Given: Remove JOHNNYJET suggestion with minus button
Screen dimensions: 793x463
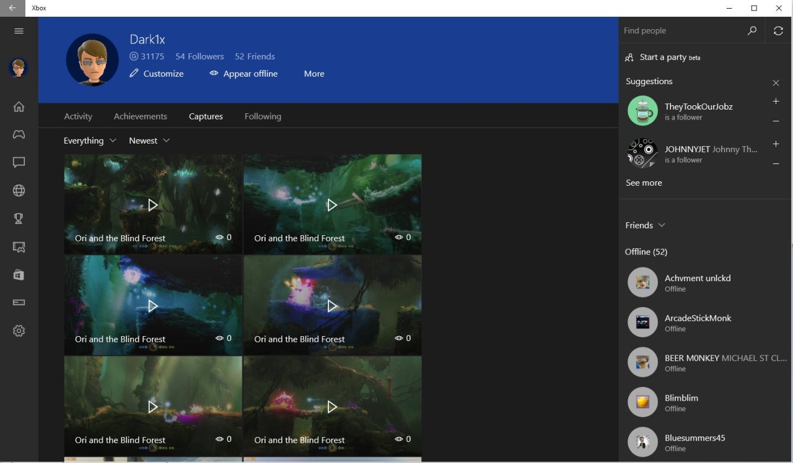Looking at the screenshot, I should [776, 164].
